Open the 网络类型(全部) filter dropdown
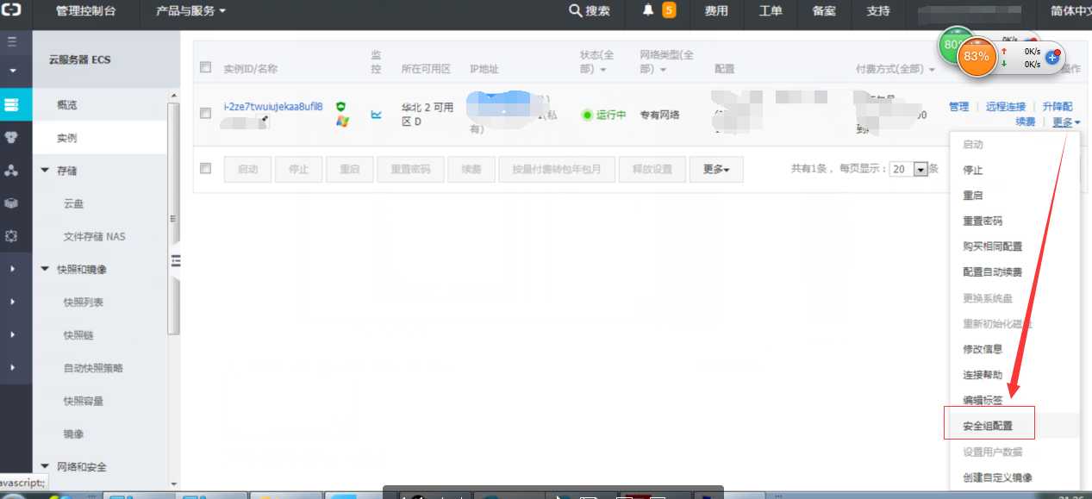Screen dimensions: 1092x499 [x=667, y=61]
